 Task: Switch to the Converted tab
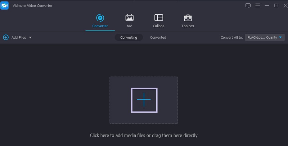click(158, 37)
